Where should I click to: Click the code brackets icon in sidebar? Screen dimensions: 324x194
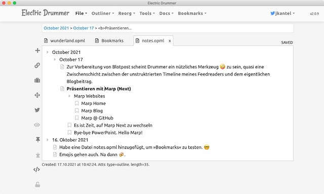(36, 170)
